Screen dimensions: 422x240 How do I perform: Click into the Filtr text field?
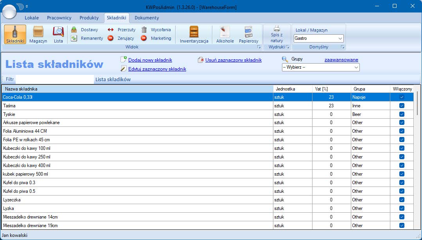(54, 79)
